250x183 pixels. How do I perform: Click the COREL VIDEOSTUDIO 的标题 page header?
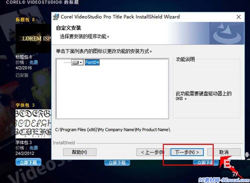point(43,2)
